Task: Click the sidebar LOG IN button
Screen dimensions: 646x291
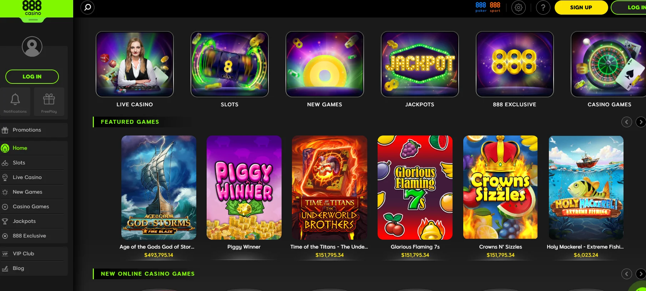Action: click(x=32, y=77)
